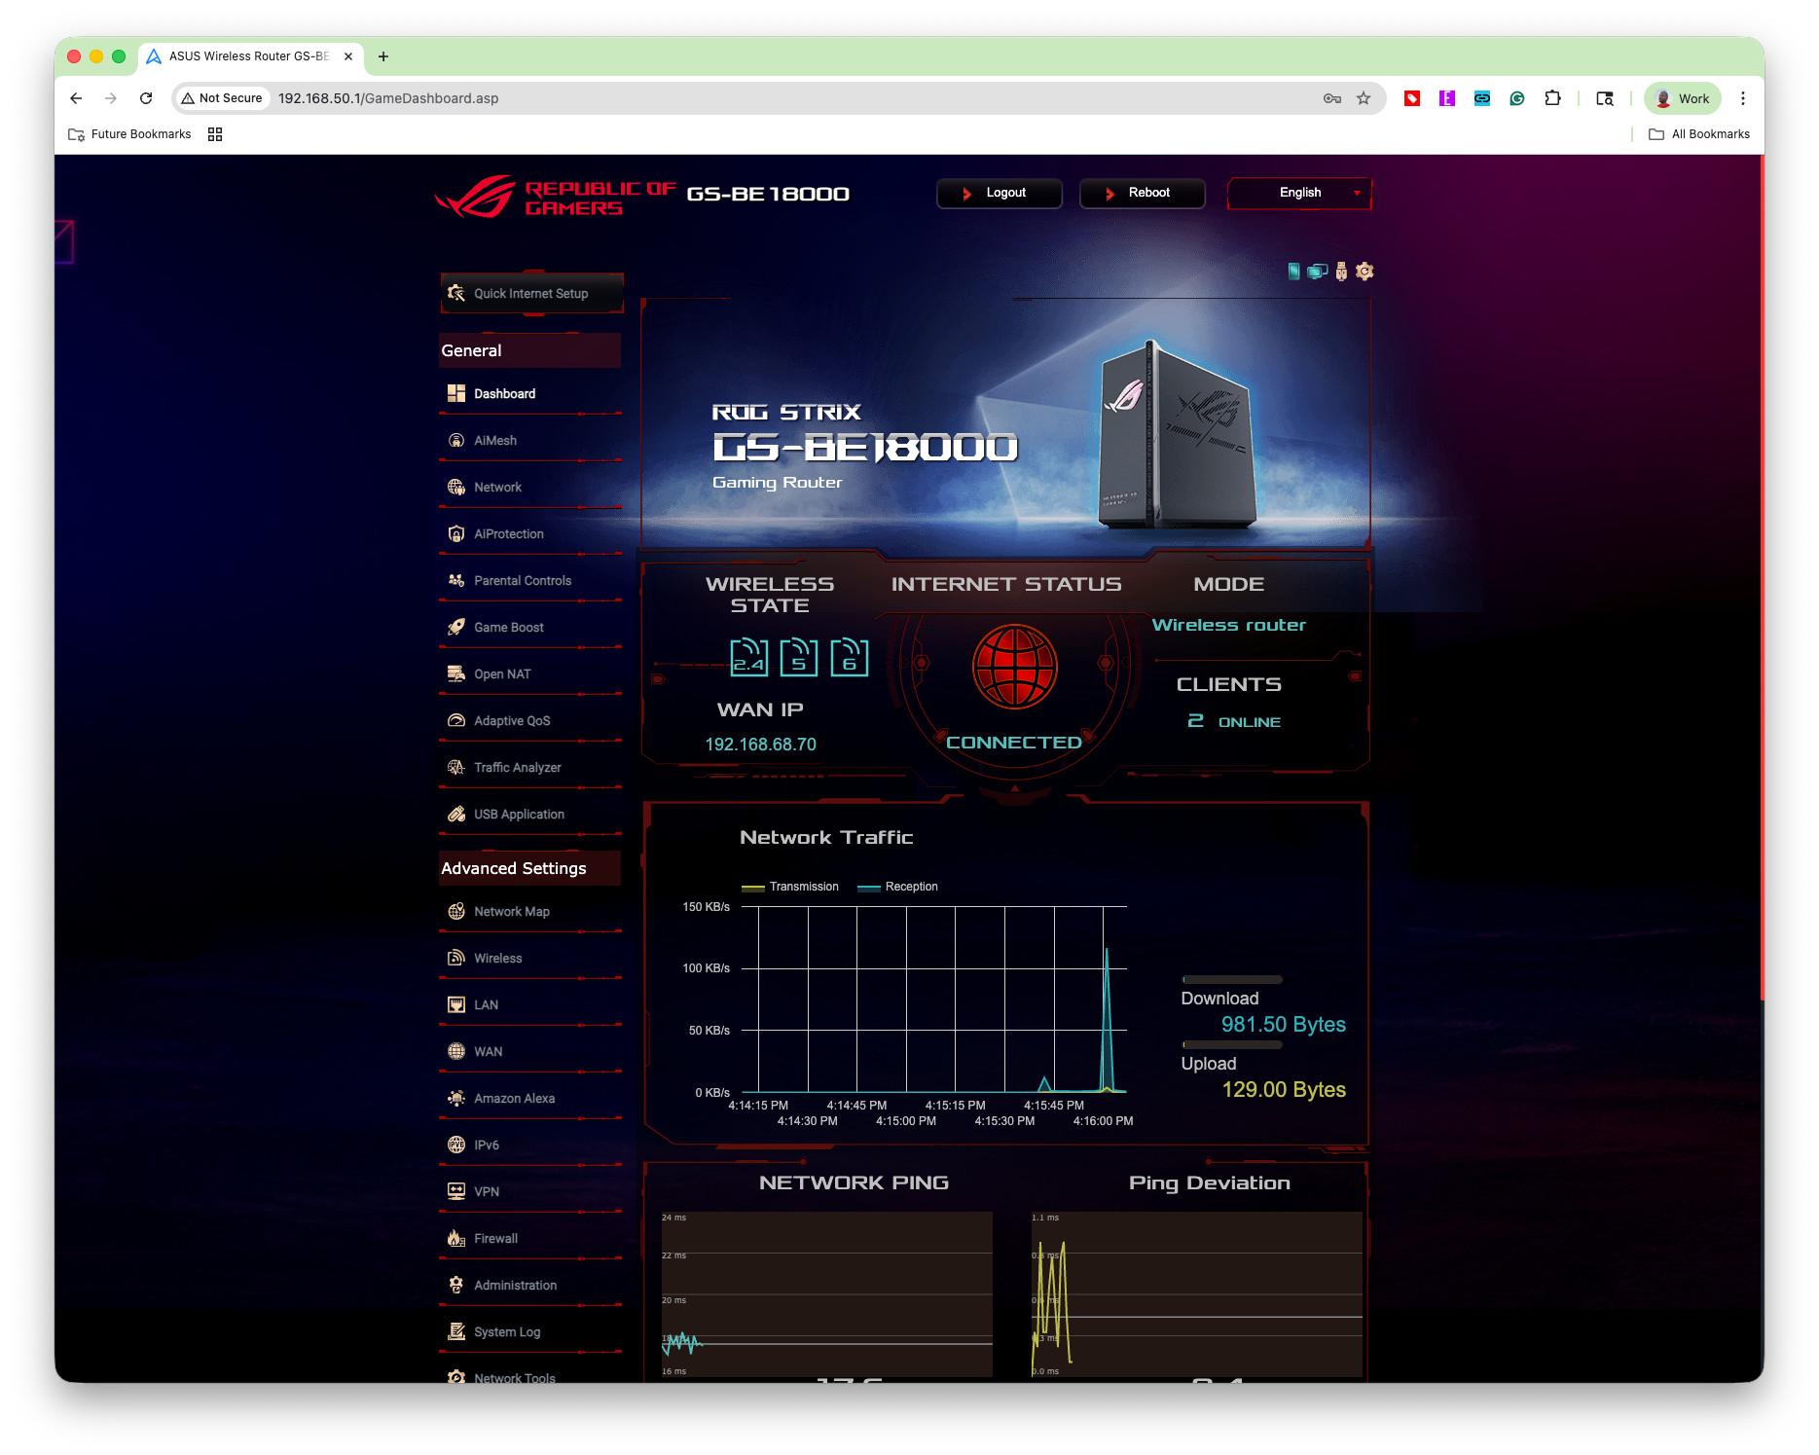
Task: Open the Traffic Analyzer
Action: click(517, 767)
